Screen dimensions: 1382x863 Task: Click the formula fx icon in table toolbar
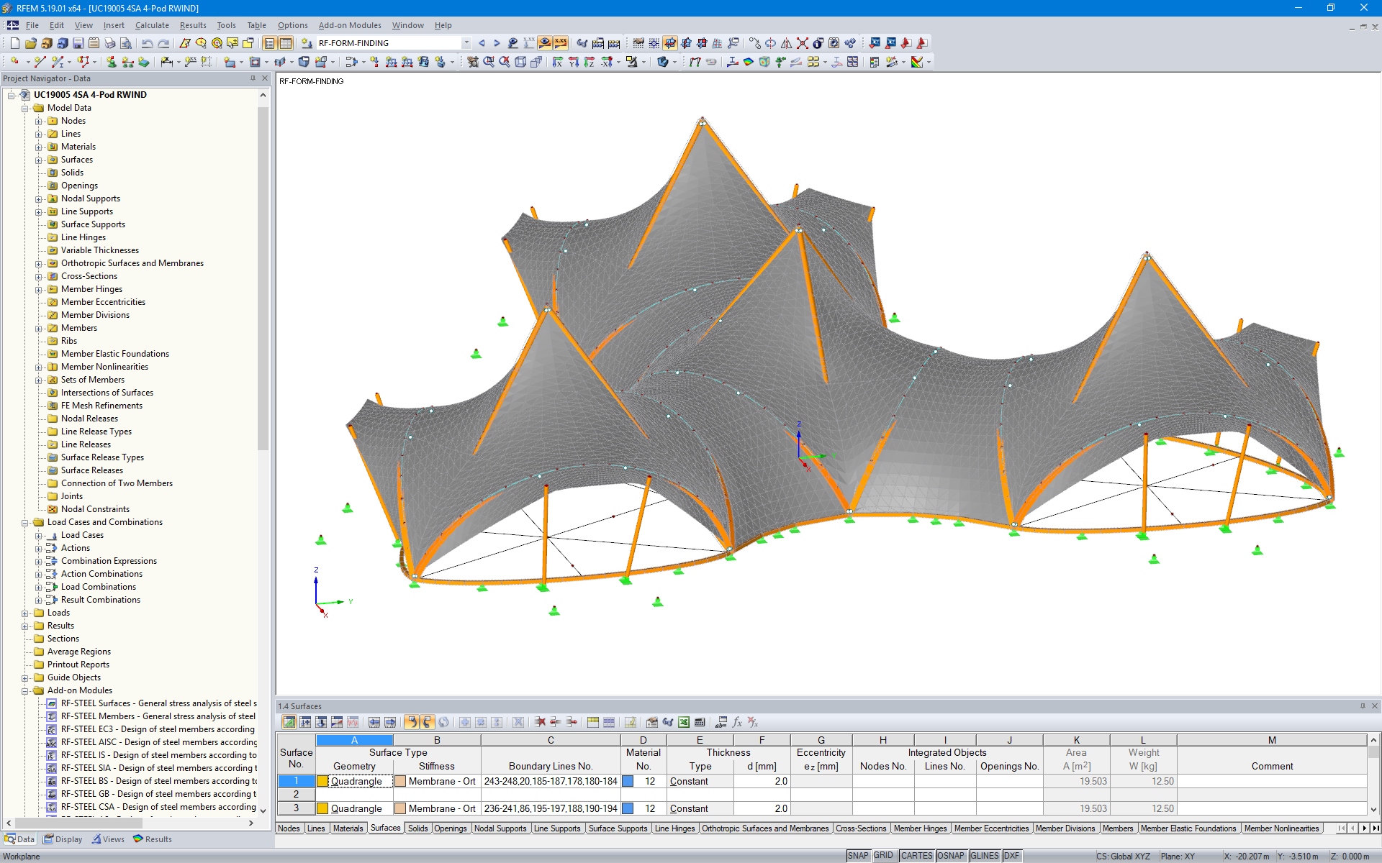tap(737, 722)
